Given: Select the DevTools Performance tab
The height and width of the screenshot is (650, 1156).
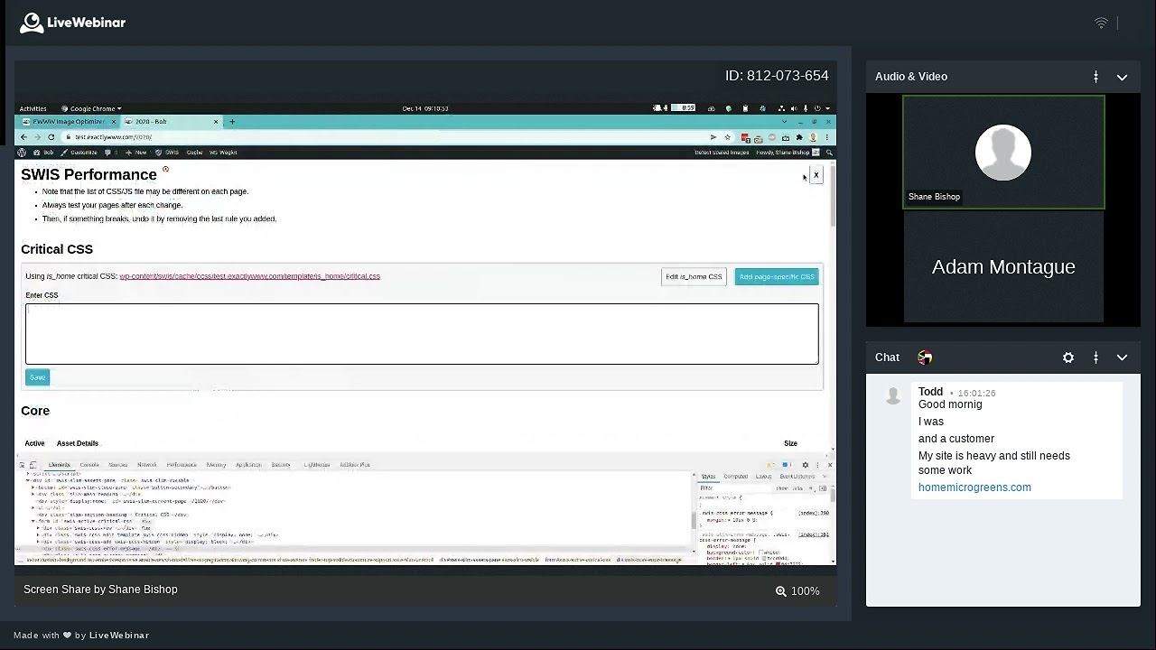Looking at the screenshot, I should (182, 465).
